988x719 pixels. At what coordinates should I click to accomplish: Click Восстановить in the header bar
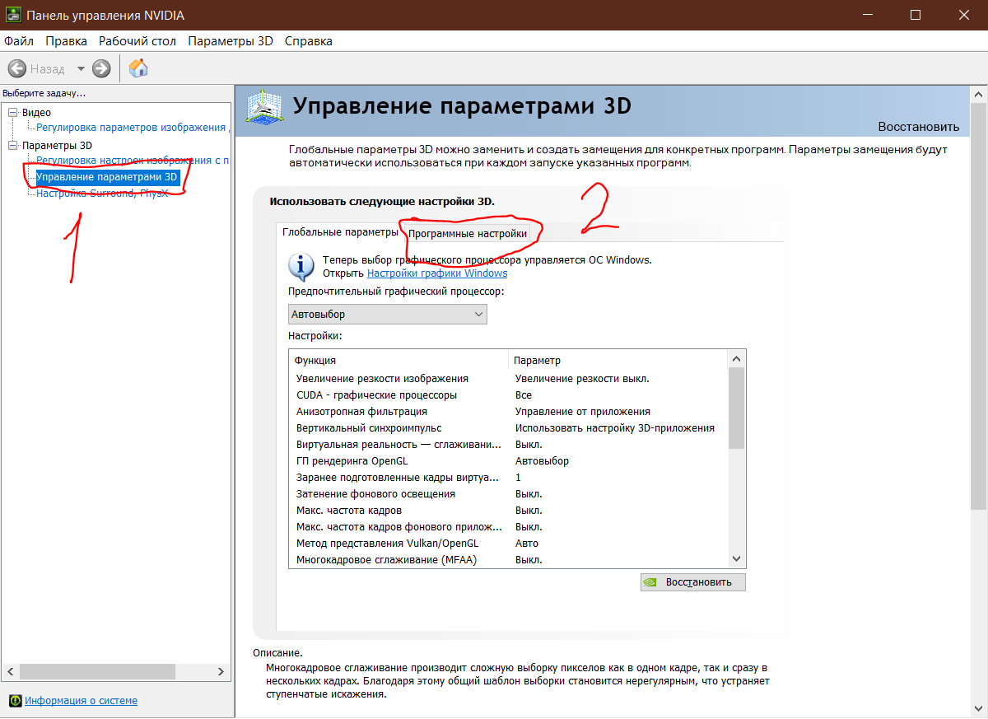click(x=918, y=127)
